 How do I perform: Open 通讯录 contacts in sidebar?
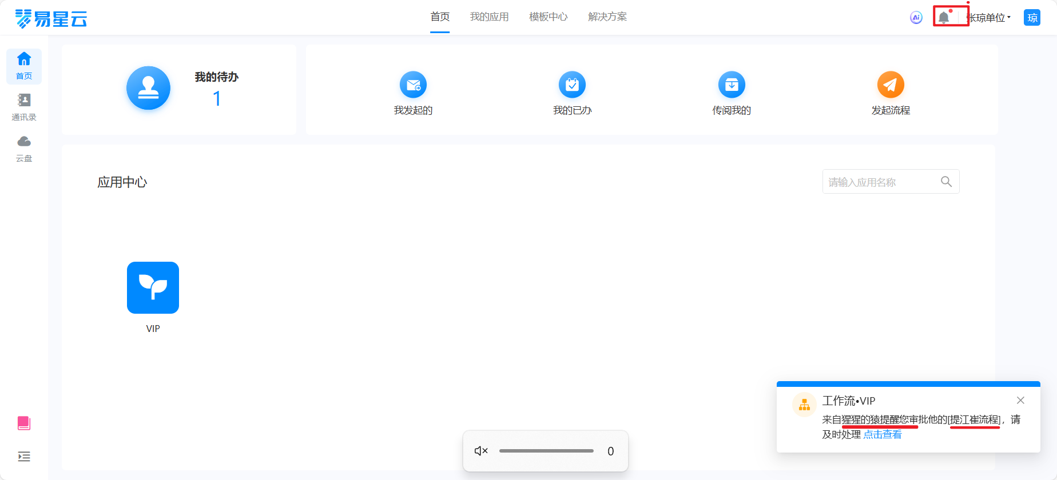coord(24,107)
